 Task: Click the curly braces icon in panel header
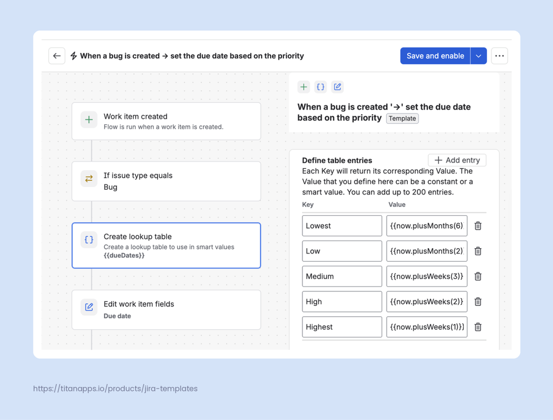point(321,87)
